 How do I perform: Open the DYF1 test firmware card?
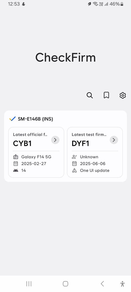95,152
